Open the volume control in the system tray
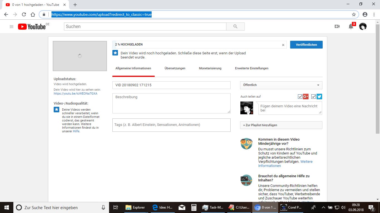The height and width of the screenshot is (213, 380). 343,207
